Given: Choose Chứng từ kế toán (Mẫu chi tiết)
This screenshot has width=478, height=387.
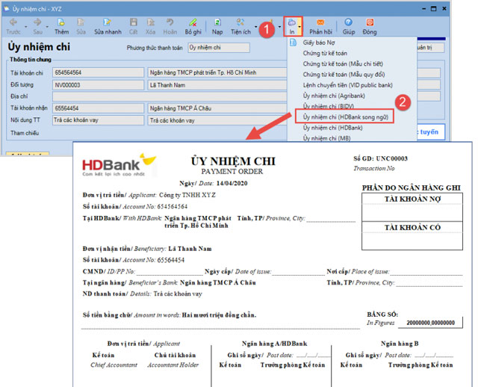Looking at the screenshot, I should (x=342, y=64).
